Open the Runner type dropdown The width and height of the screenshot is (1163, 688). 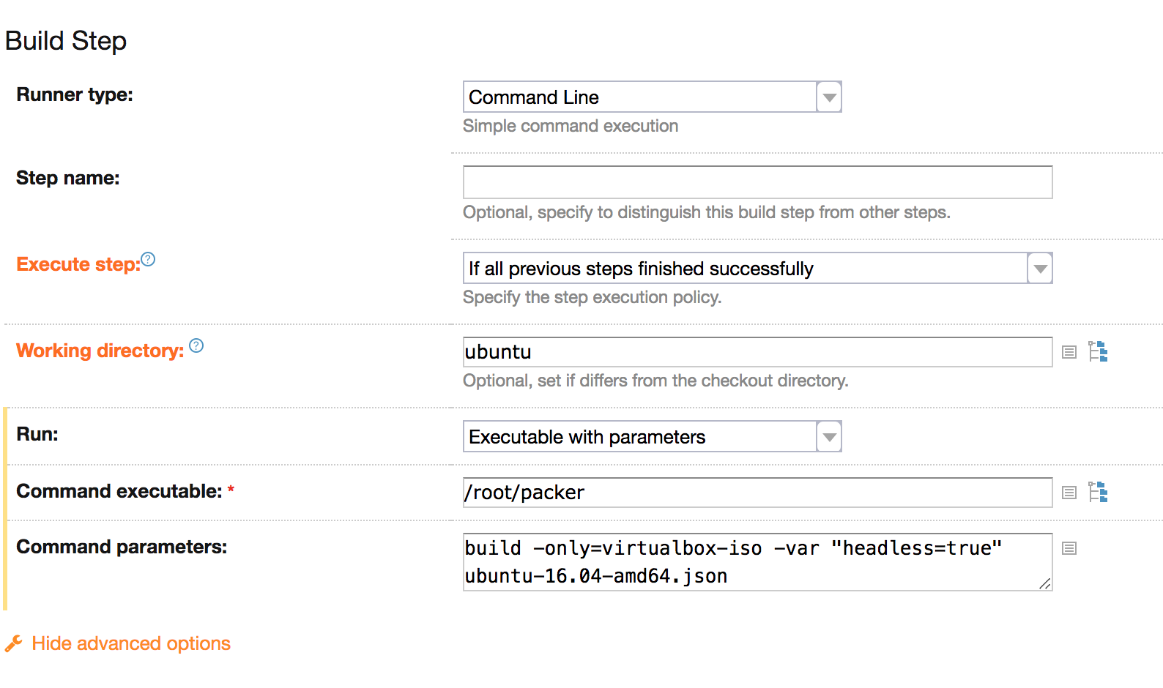point(828,97)
